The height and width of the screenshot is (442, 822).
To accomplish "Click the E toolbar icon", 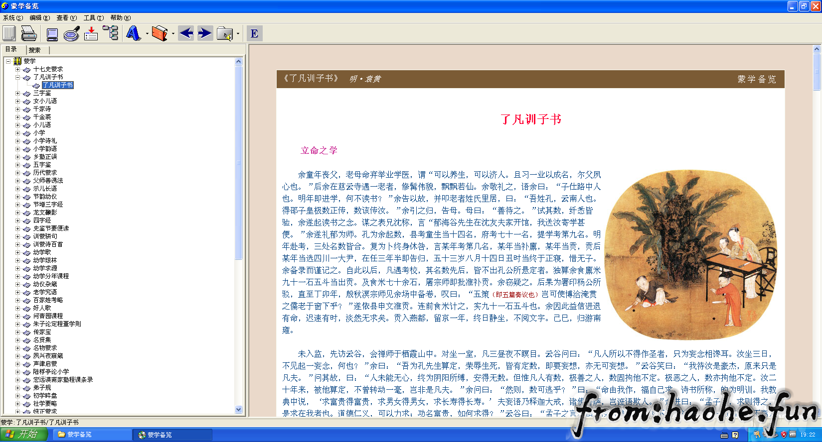I will pyautogui.click(x=254, y=33).
